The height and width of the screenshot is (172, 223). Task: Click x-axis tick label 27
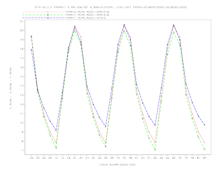point(87,158)
